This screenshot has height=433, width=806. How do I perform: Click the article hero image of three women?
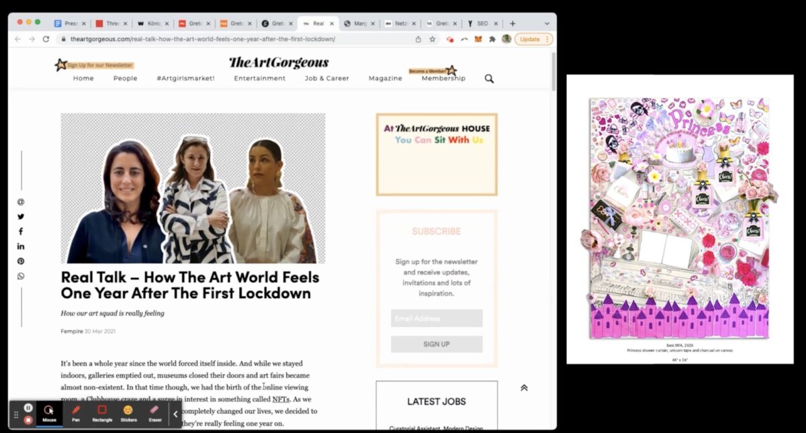(x=193, y=188)
